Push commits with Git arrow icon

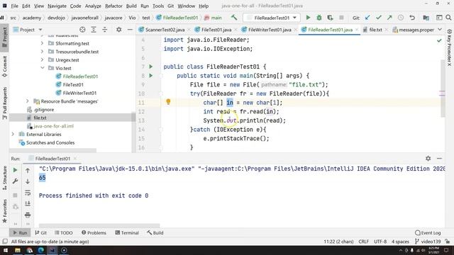pos(389,18)
